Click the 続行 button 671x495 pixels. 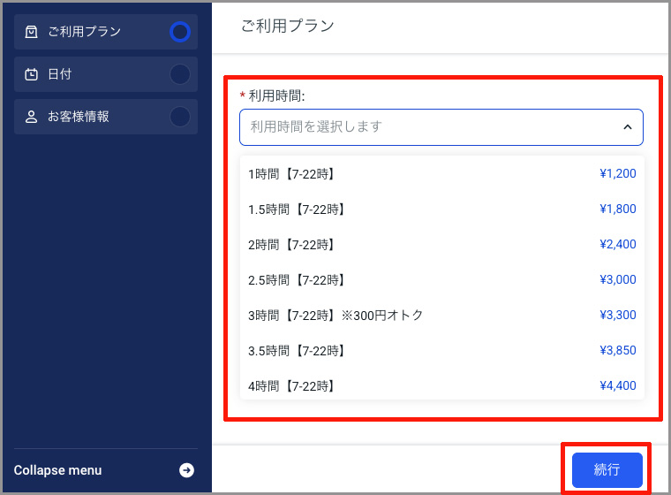click(607, 469)
